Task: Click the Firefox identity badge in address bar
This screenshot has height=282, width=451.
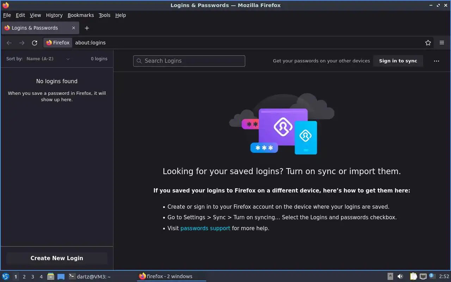Action: tap(58, 43)
